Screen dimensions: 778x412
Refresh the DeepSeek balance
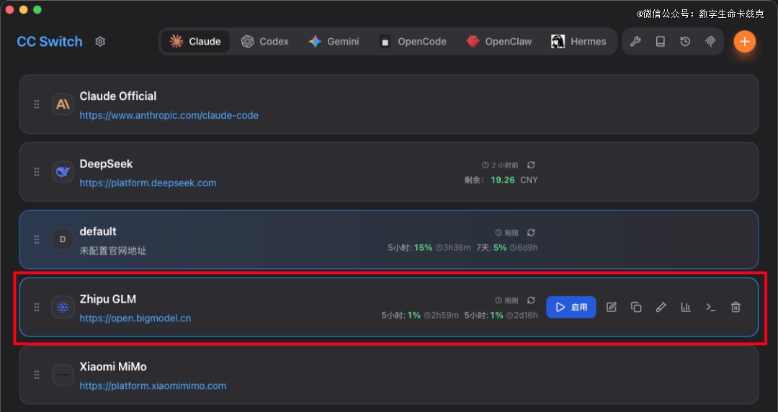pyautogui.click(x=531, y=165)
